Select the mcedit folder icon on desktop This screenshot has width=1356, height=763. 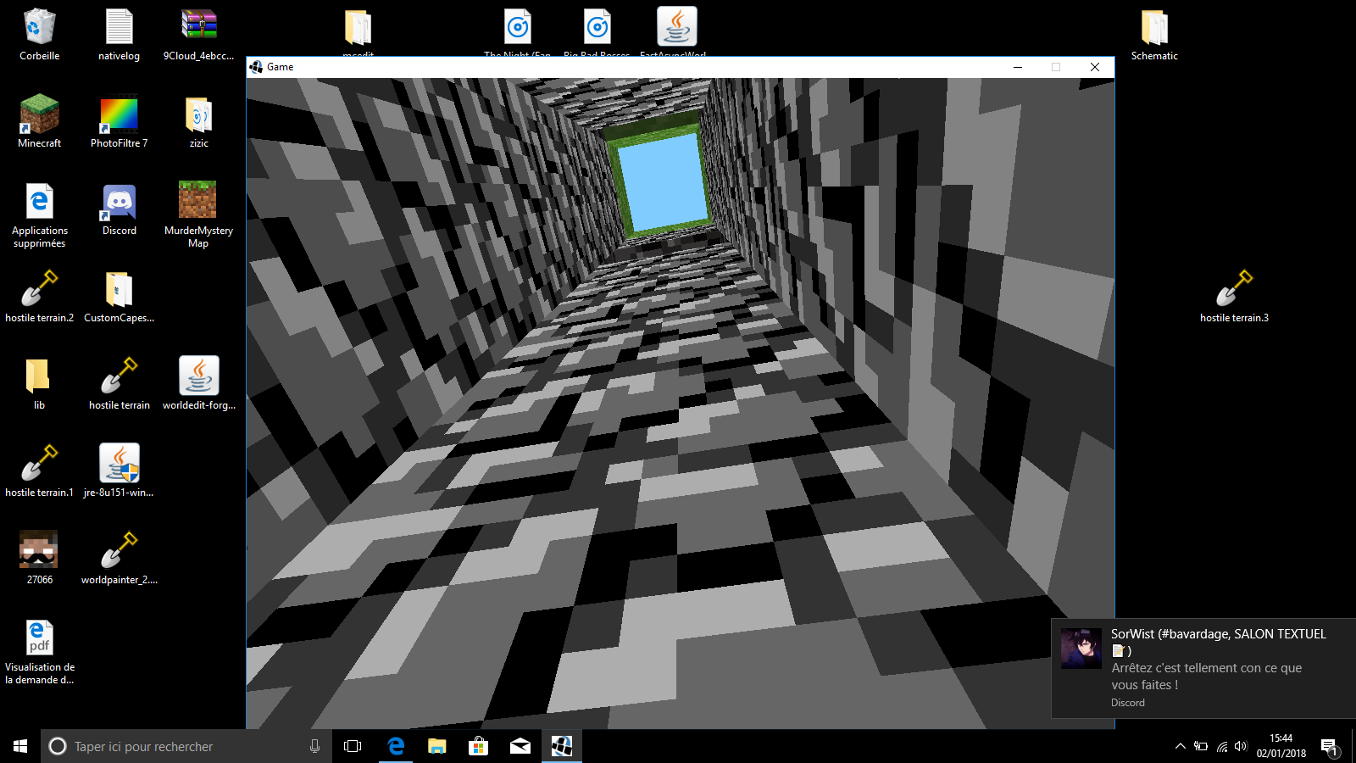coord(358,27)
